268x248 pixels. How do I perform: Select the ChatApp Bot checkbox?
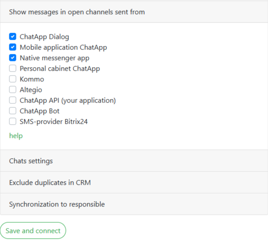[13, 111]
